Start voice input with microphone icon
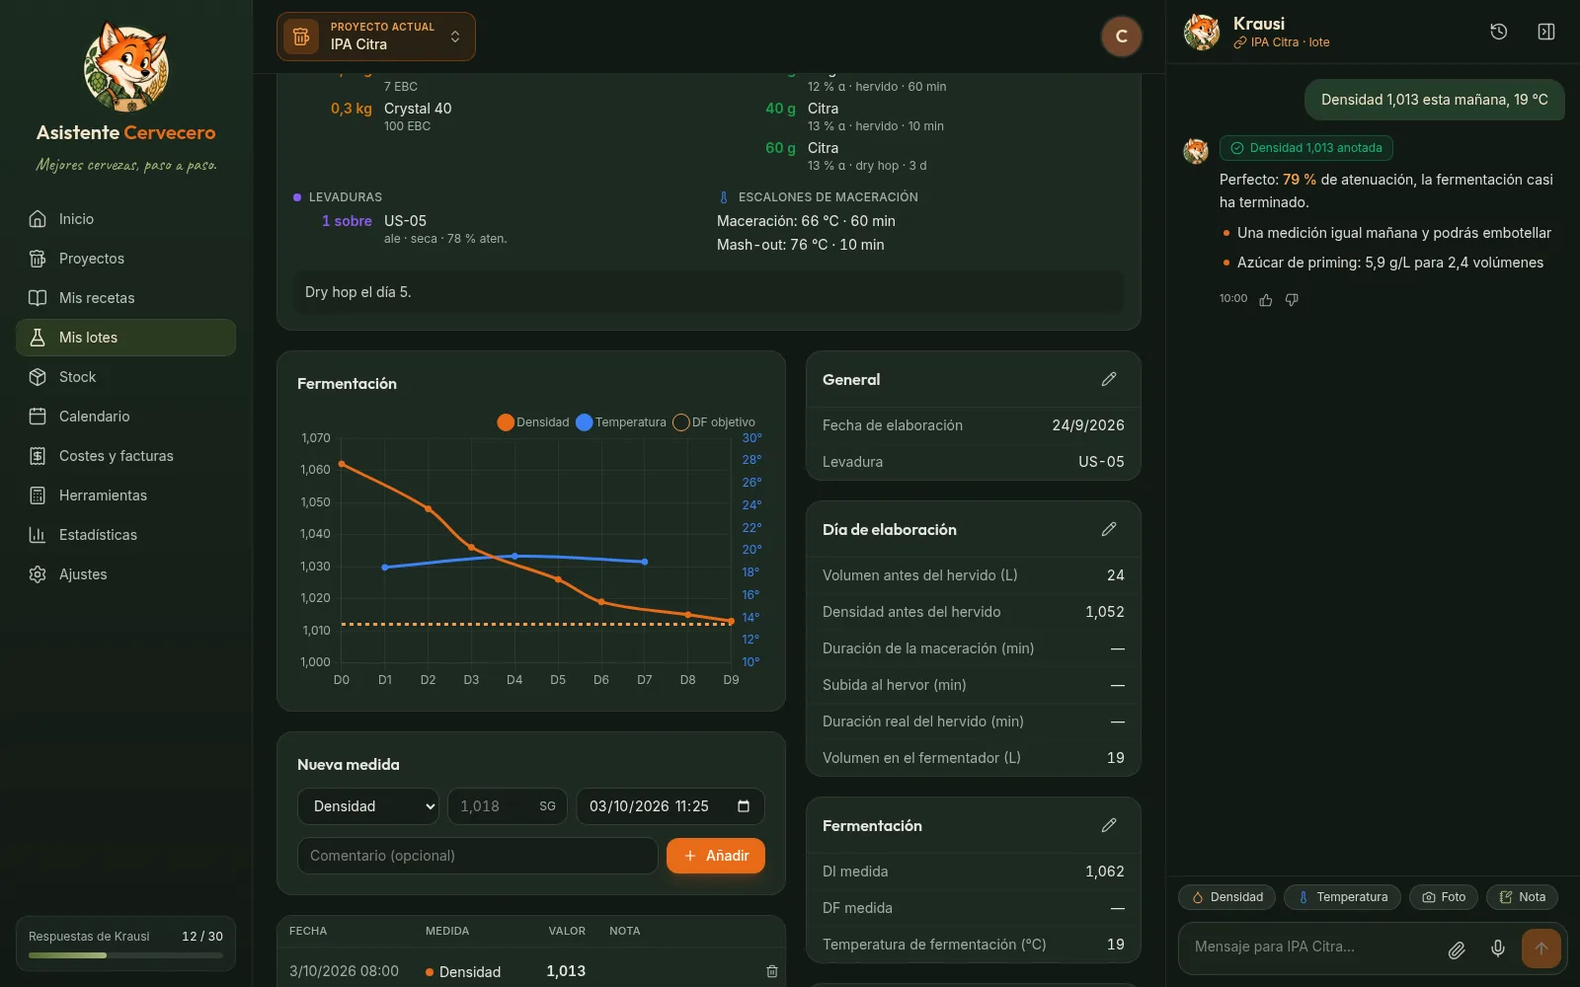This screenshot has height=987, width=1580. (1498, 949)
